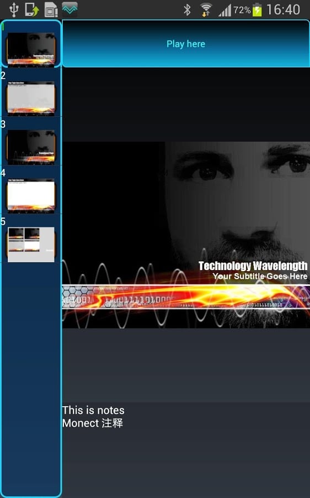Tap the SD card status icon
Screen dimensions: 310x498
[x=51, y=9]
